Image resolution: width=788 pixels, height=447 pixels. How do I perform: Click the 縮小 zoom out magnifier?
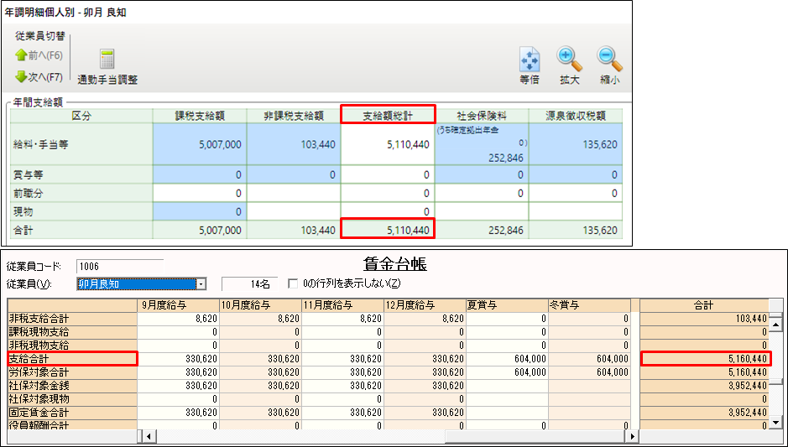609,60
